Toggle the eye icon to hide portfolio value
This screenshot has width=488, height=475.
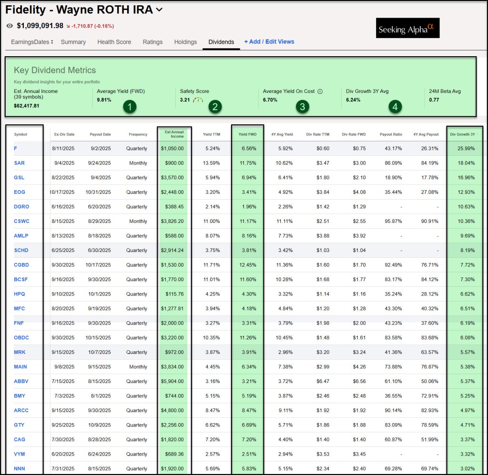pyautogui.click(x=10, y=26)
